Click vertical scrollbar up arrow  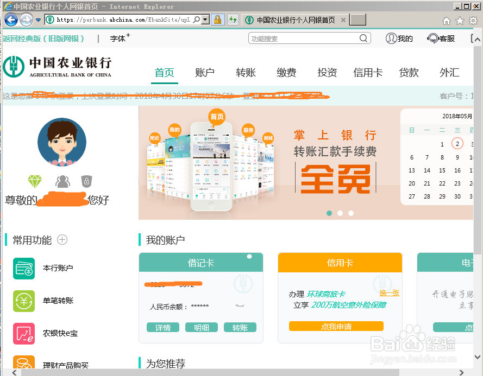pyautogui.click(x=478, y=40)
